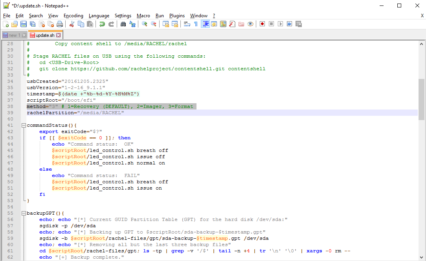426x261 pixels.
Task: Open the Window menu
Action: 198,16
